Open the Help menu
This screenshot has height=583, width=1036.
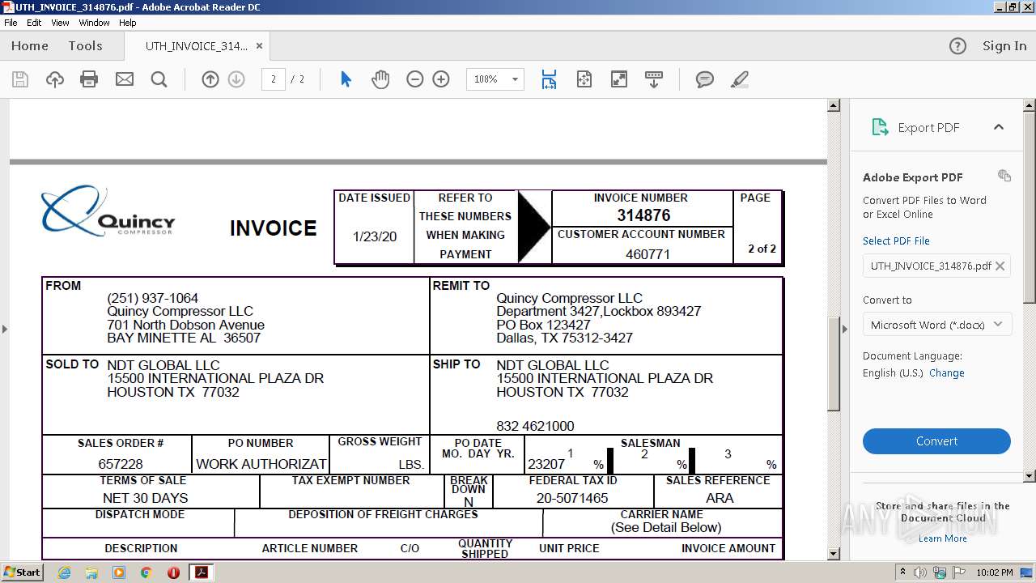click(128, 23)
